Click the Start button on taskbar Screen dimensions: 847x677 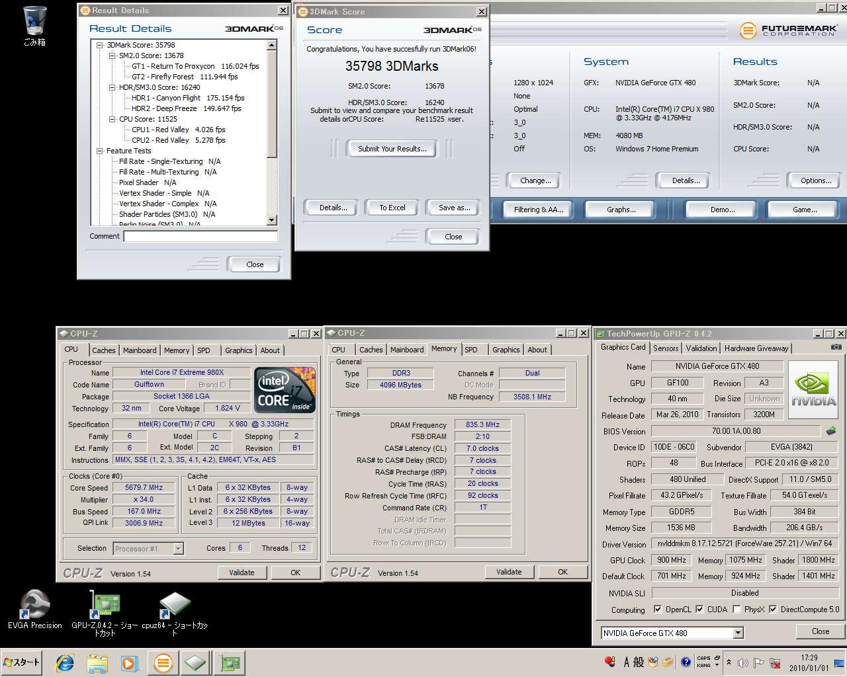click(x=22, y=662)
